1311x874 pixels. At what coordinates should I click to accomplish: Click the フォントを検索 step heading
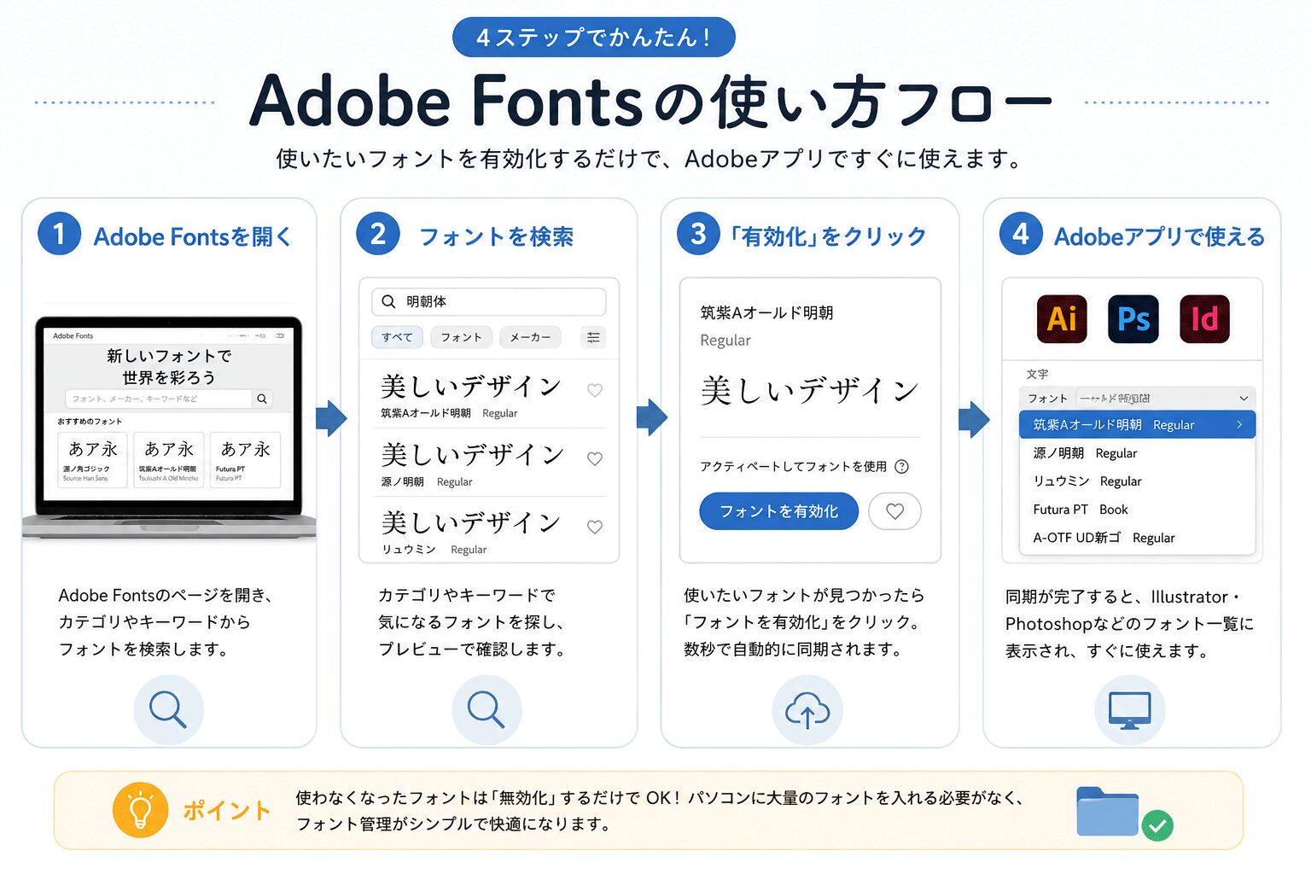[496, 236]
